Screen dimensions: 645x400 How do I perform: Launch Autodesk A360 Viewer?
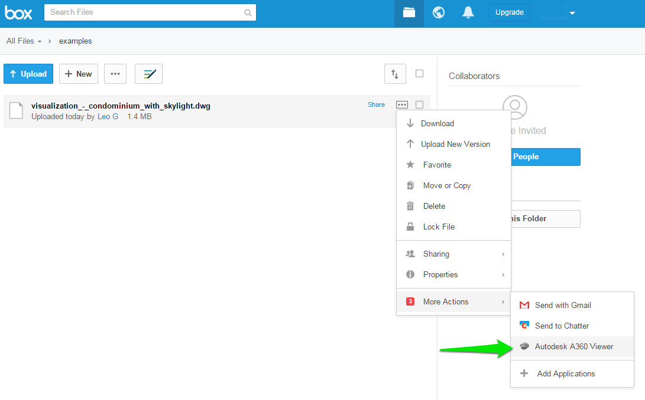(572, 347)
